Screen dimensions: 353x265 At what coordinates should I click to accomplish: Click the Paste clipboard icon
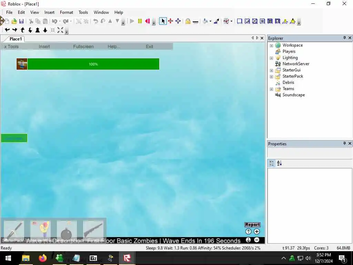coord(45,21)
